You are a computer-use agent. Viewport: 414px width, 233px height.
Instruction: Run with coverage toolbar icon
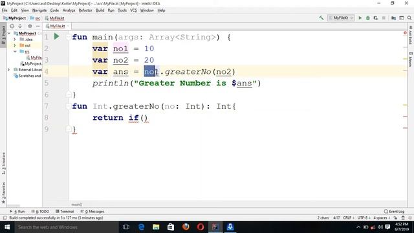tap(376, 18)
